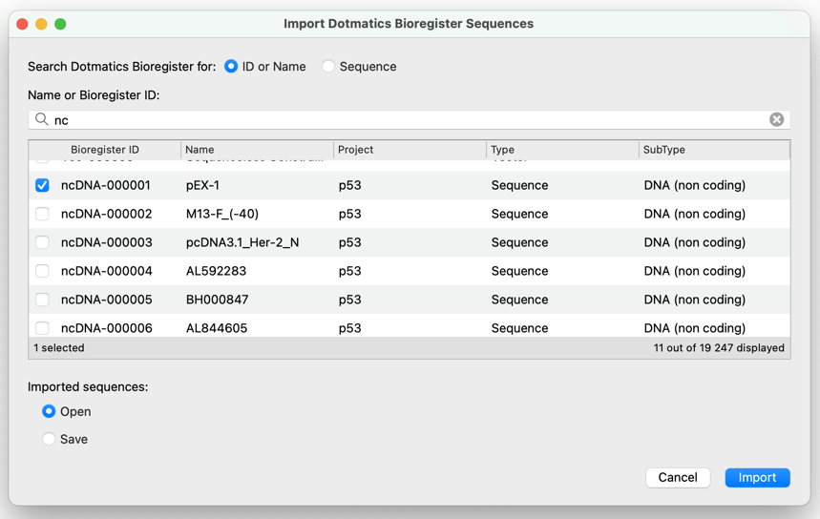
Task: Close the dialog with red button
Action: click(22, 24)
